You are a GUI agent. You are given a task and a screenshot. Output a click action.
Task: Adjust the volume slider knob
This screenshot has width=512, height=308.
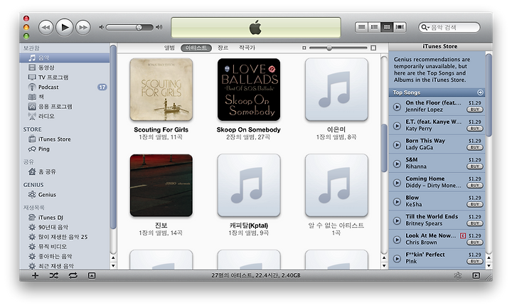coord(139,28)
